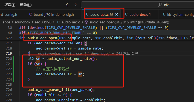Image resolution: width=194 pixels, height=102 pixels.
Task: Click the 'if (sr) {' line 721
Action: pyautogui.click(x=37, y=64)
